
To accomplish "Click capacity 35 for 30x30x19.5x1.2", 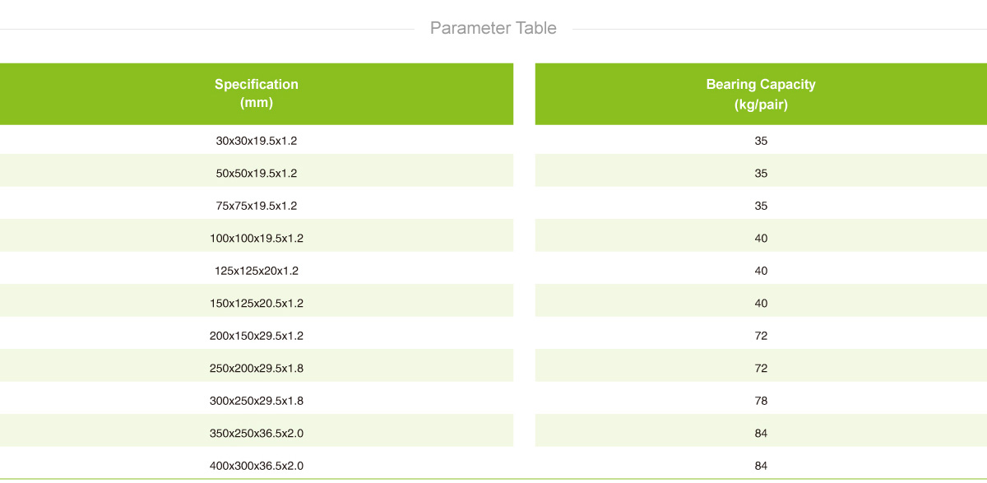I will (x=761, y=141).
